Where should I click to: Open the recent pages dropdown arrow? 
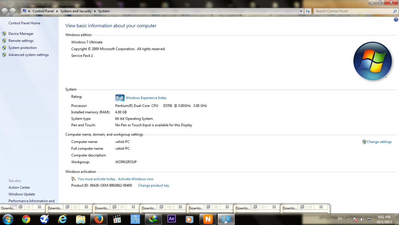click(x=18, y=11)
